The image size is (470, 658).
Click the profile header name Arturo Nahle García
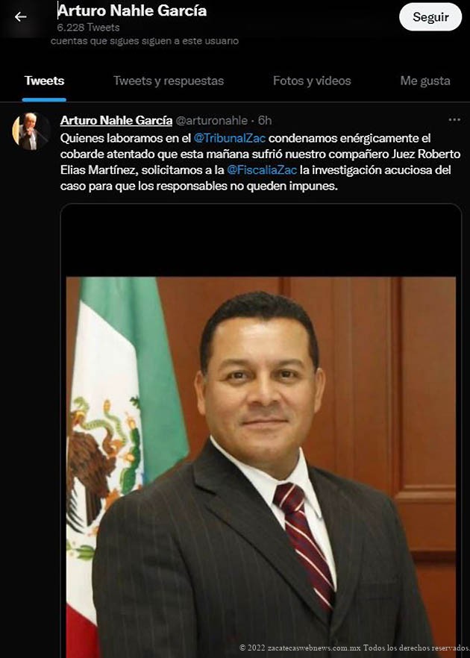[x=132, y=11]
